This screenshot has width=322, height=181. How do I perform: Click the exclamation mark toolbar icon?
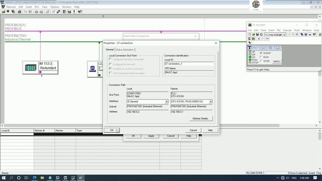pyautogui.click(x=74, y=12)
